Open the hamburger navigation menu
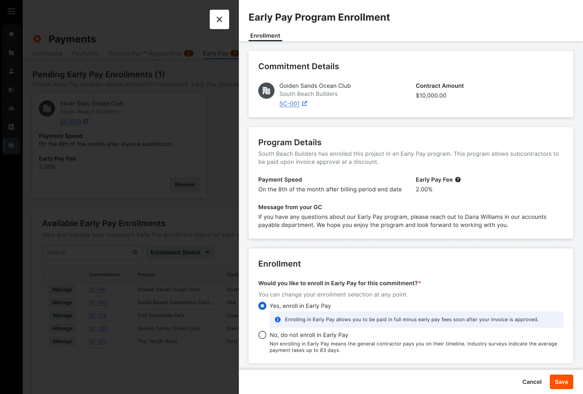 coord(11,11)
